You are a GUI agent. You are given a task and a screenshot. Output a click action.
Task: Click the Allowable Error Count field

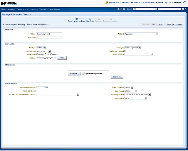[42, 88]
